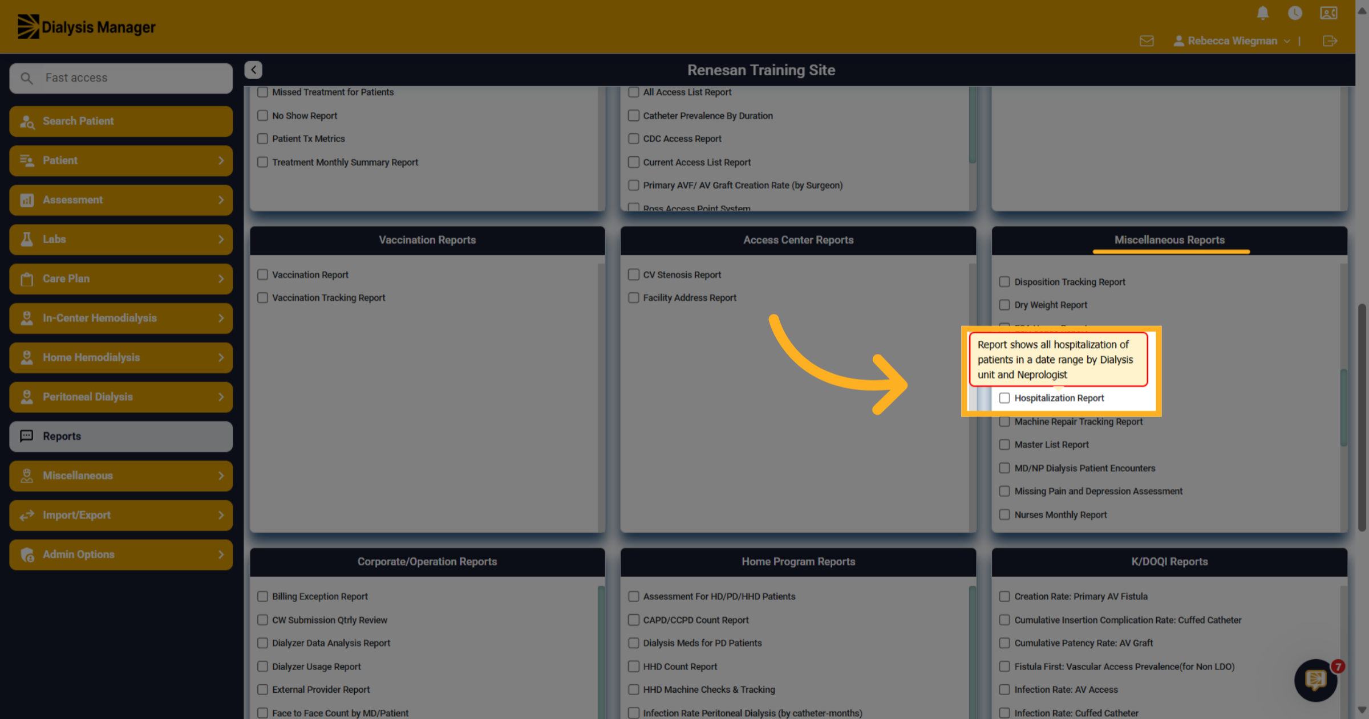
Task: Click the search magnifier icon in Fast access
Action: click(x=27, y=78)
